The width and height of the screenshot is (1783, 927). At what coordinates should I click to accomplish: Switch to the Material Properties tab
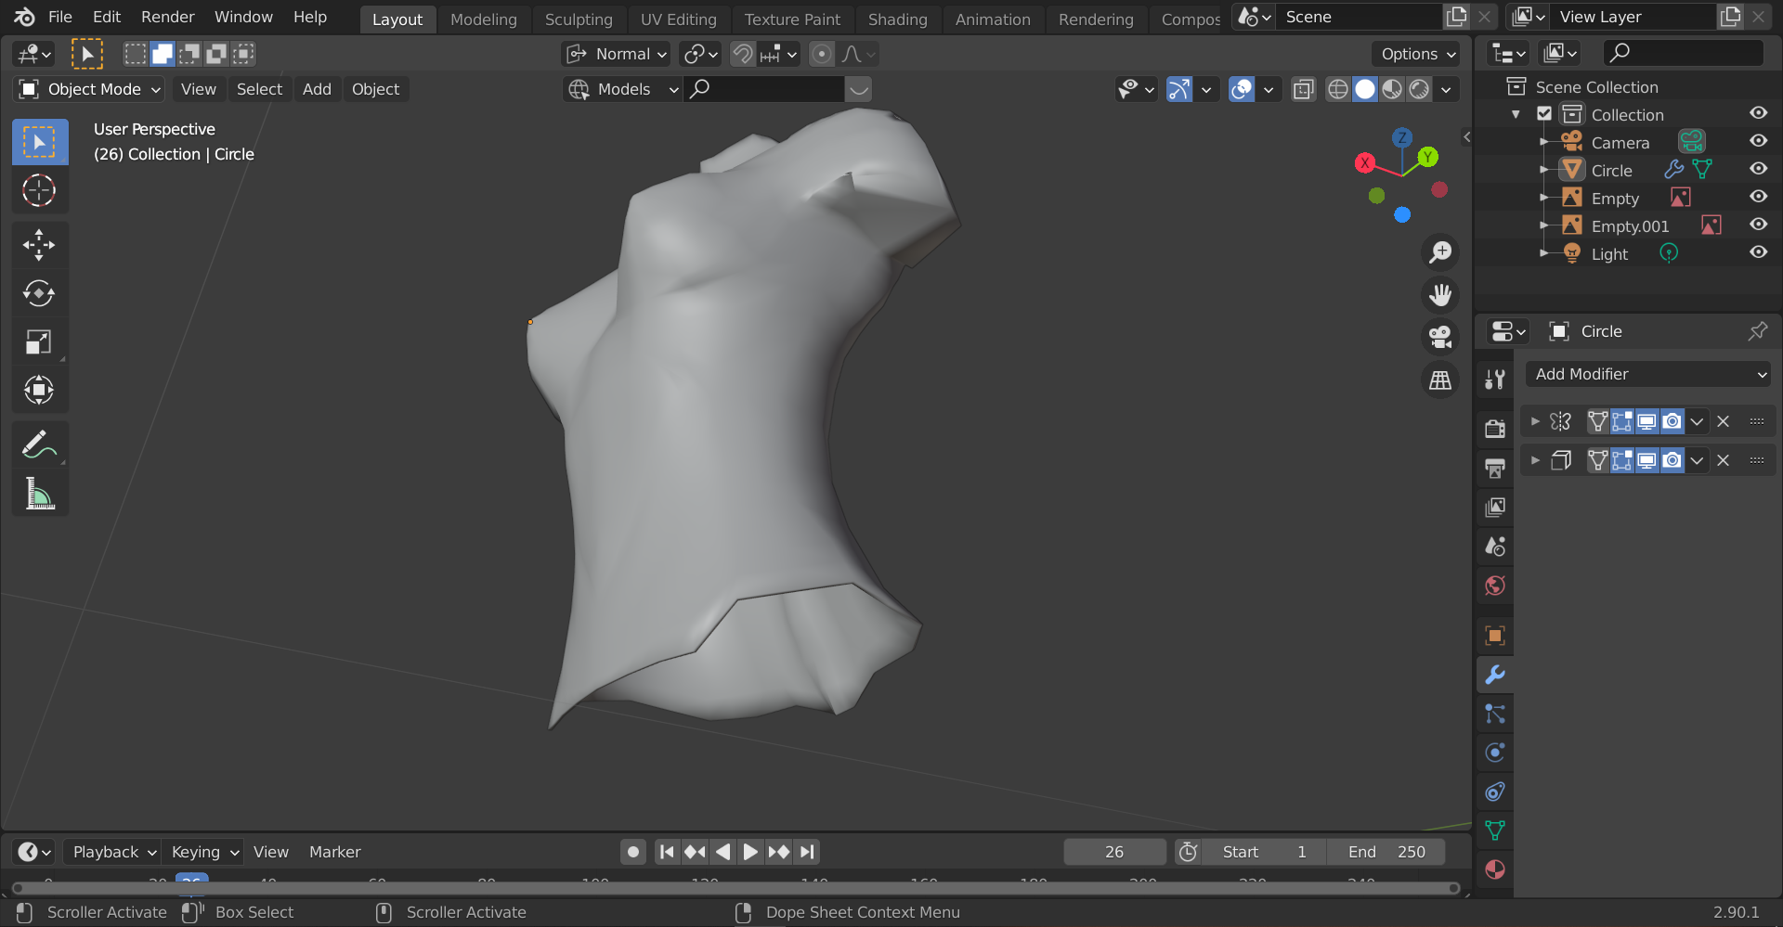[x=1494, y=870]
